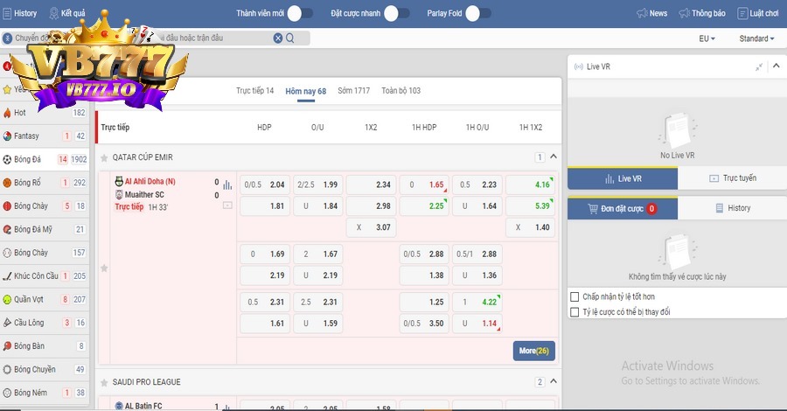Select Quần Vợt tennis icon

click(7, 300)
